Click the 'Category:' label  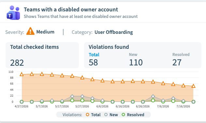pos(82,32)
